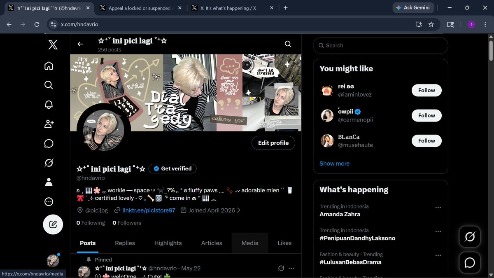Compose a new post with the round button
This screenshot has width=494, height=278.
[53, 224]
